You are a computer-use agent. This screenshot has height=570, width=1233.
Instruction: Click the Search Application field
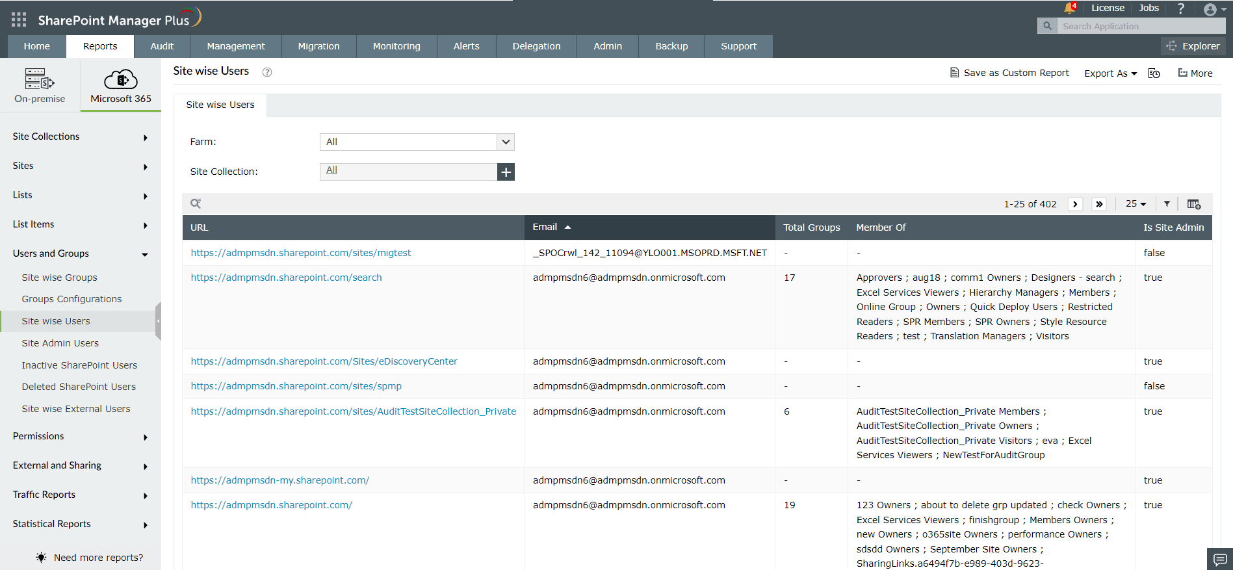(1141, 26)
